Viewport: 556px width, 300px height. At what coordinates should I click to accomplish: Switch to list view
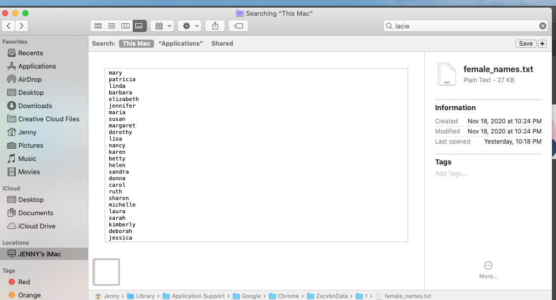click(111, 25)
